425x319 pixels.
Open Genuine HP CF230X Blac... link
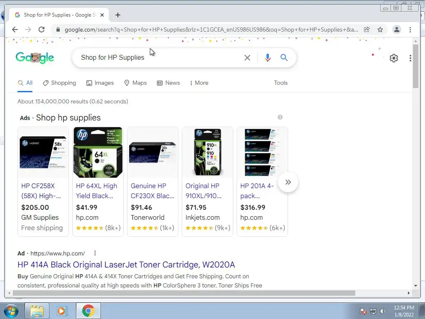pyautogui.click(x=152, y=191)
